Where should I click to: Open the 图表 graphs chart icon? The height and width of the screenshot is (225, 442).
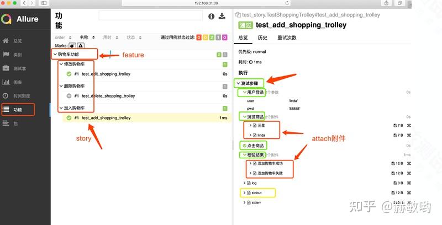tap(6, 82)
